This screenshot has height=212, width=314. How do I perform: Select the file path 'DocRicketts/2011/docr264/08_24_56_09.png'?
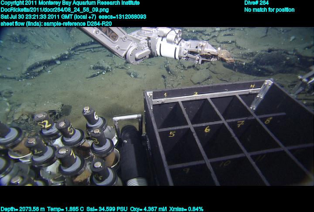point(55,10)
